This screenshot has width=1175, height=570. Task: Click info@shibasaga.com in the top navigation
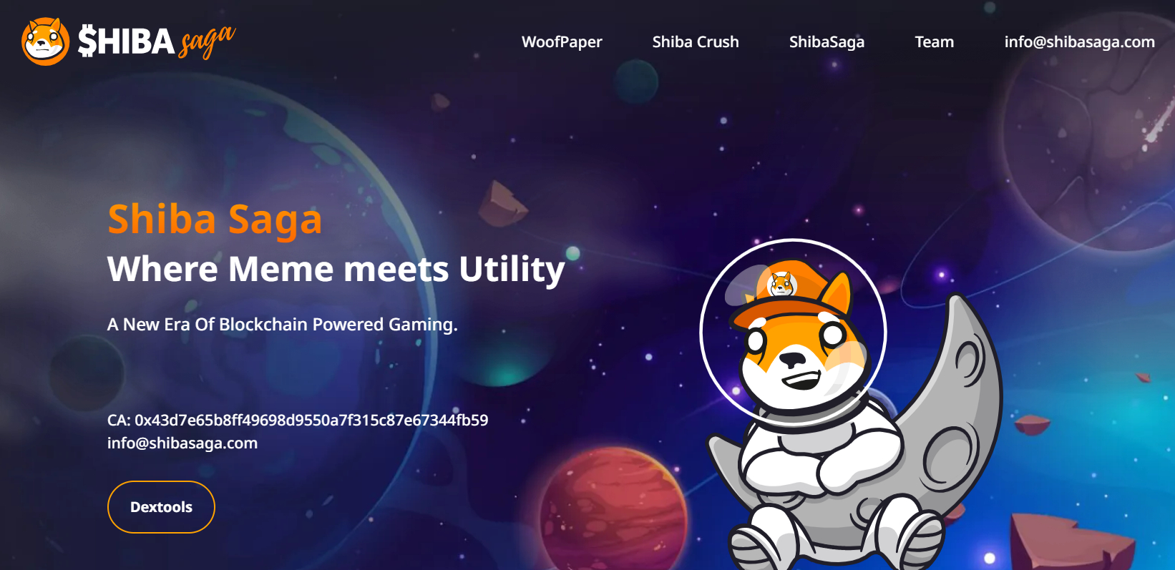[1079, 41]
